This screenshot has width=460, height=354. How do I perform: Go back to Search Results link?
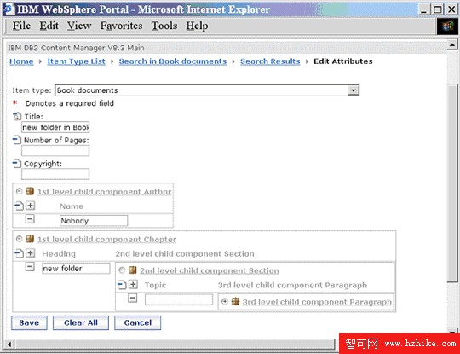coord(270,61)
